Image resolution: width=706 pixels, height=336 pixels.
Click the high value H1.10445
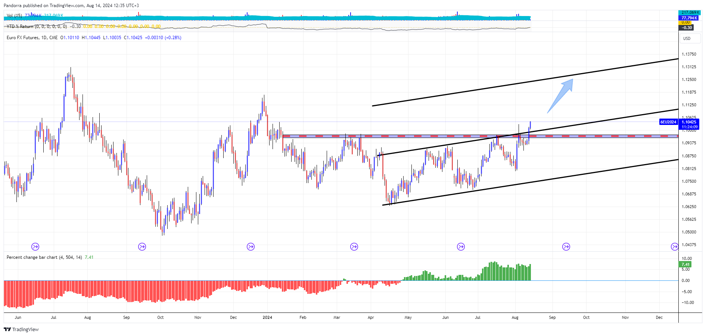(91, 38)
